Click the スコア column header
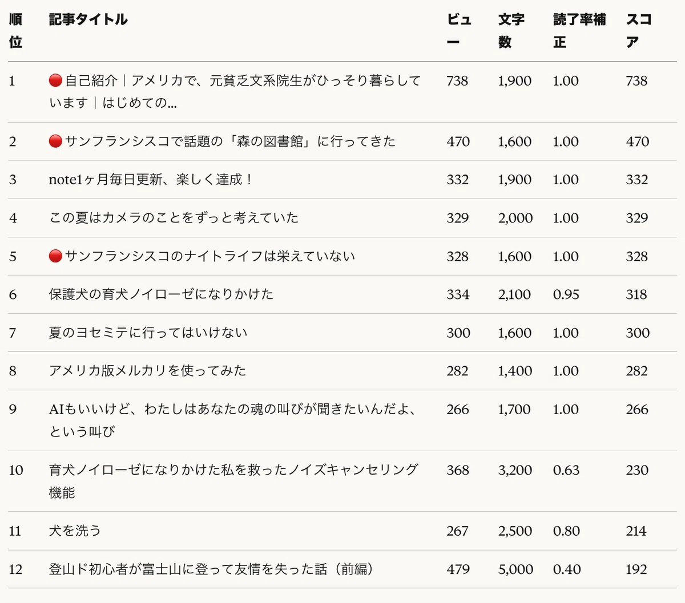Screen dimensions: 685x603 (x=639, y=31)
